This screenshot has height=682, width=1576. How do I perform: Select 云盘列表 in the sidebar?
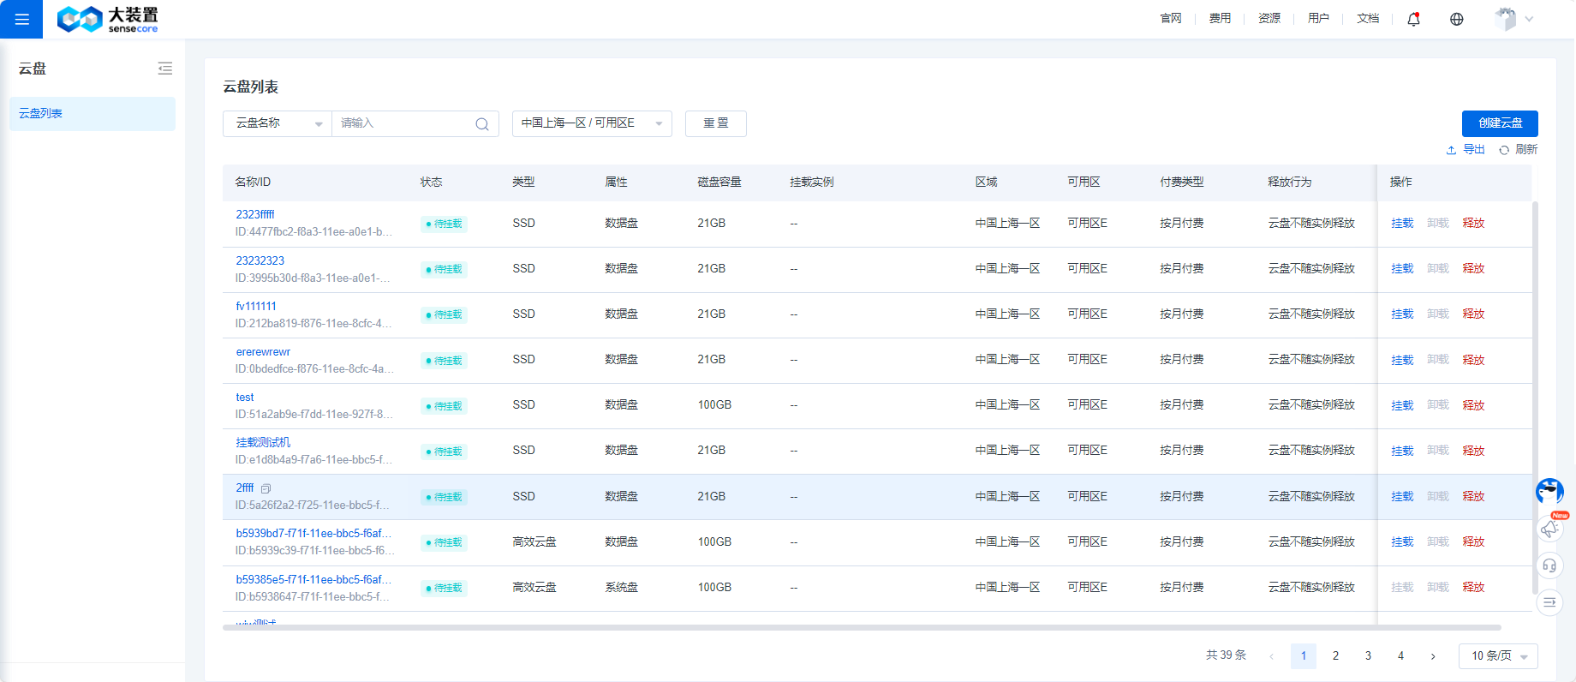point(93,114)
